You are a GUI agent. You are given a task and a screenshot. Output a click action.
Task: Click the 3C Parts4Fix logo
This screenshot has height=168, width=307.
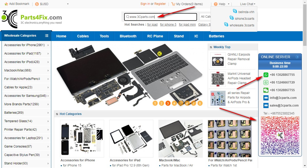tap(32, 19)
